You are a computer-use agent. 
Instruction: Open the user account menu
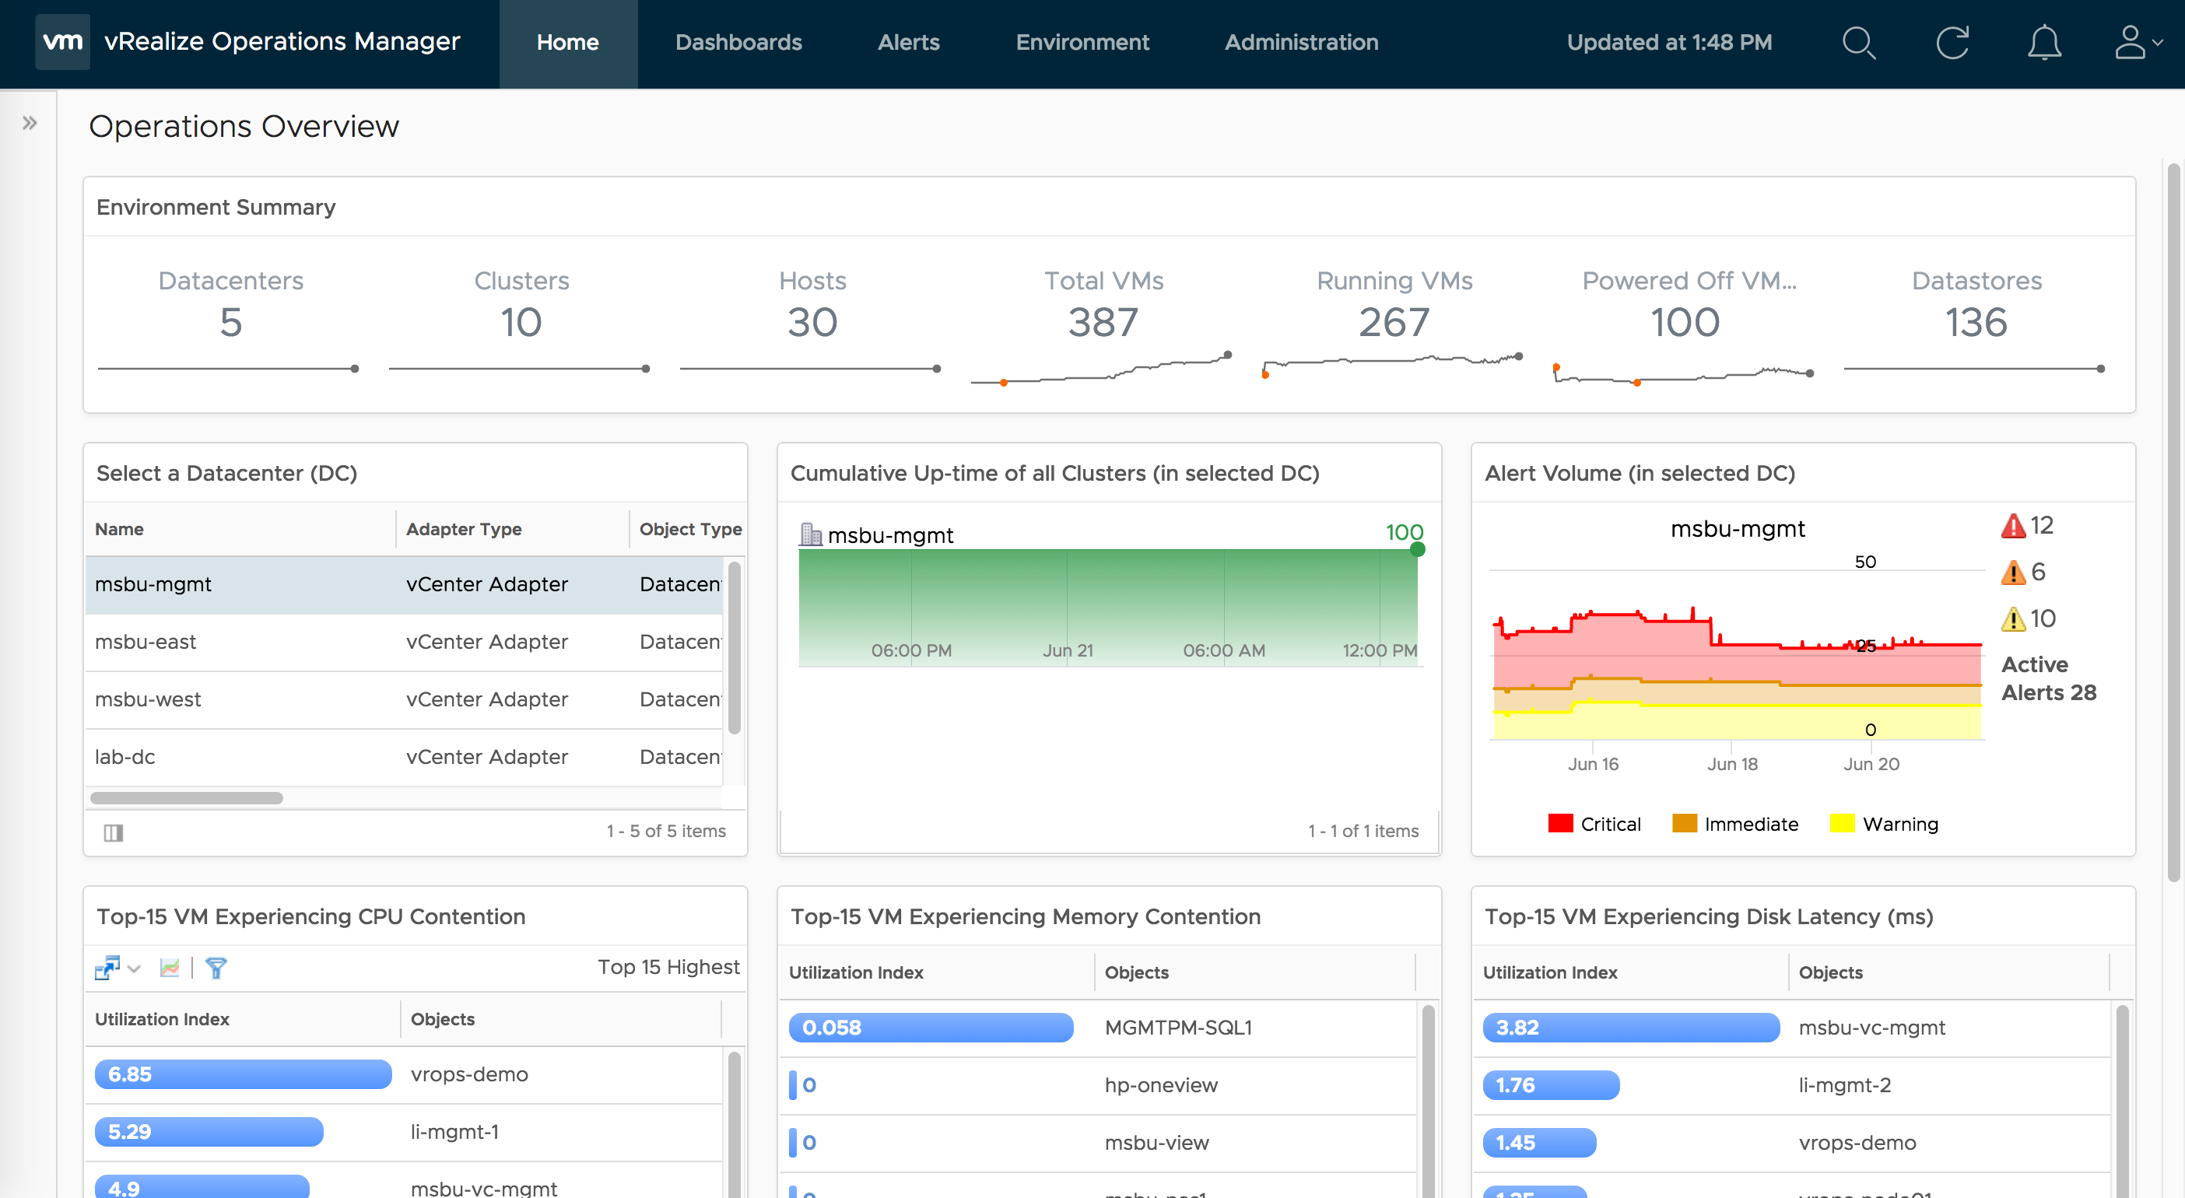click(2138, 42)
